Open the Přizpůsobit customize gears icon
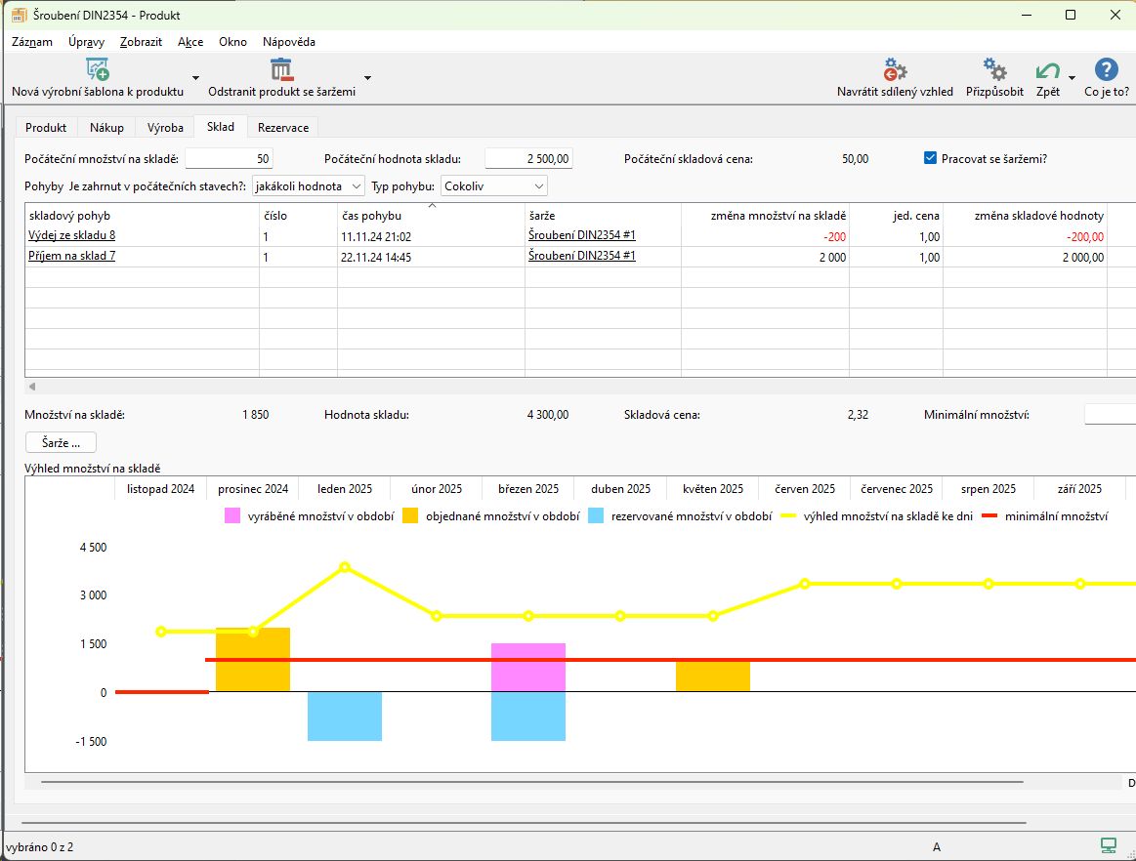The image size is (1136, 861). pyautogui.click(x=994, y=69)
